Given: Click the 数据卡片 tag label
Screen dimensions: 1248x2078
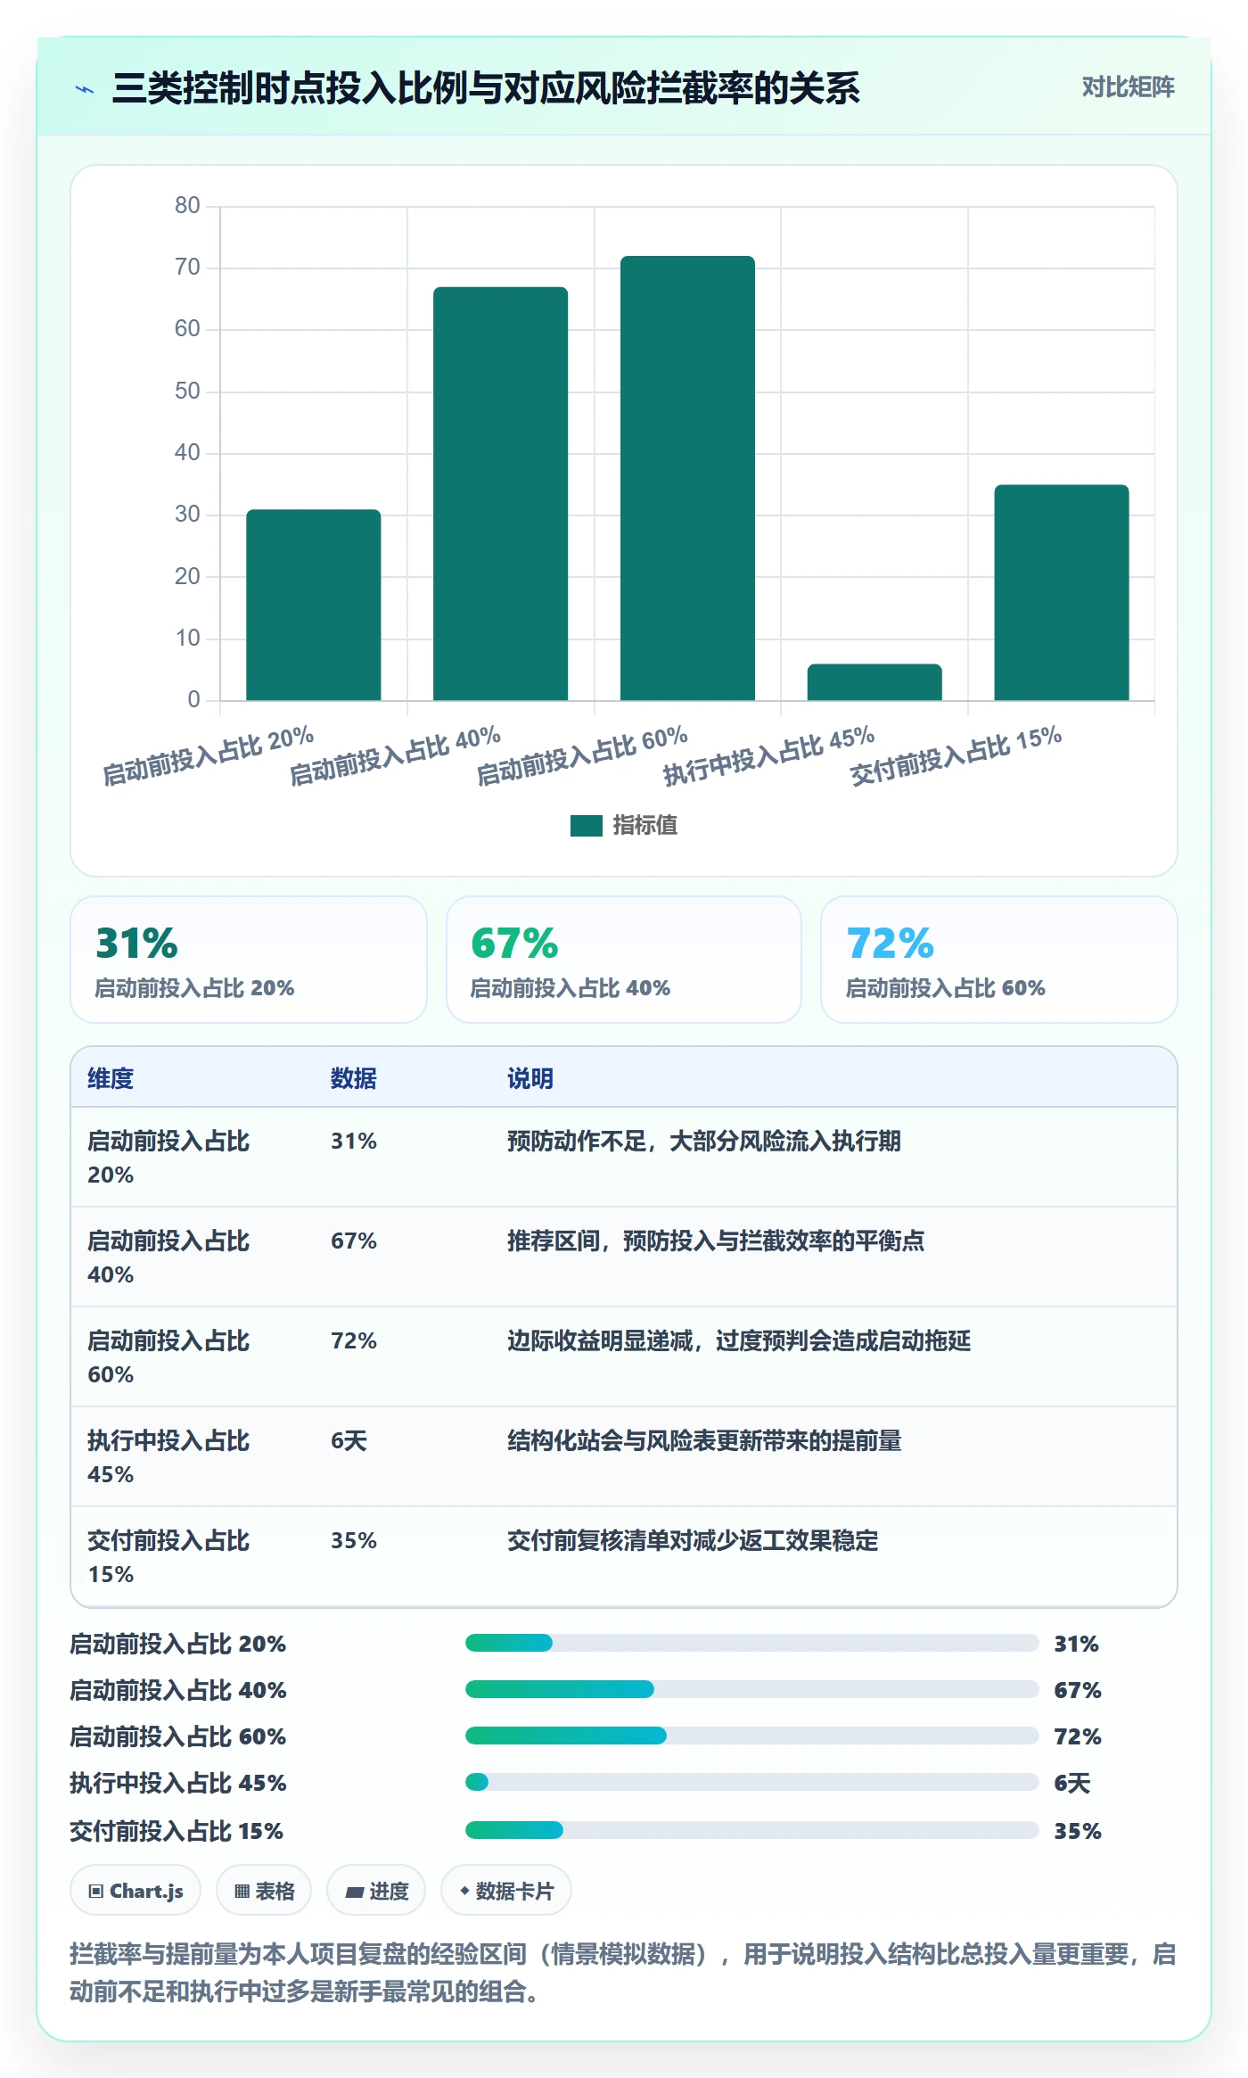Looking at the screenshot, I should point(514,1891).
